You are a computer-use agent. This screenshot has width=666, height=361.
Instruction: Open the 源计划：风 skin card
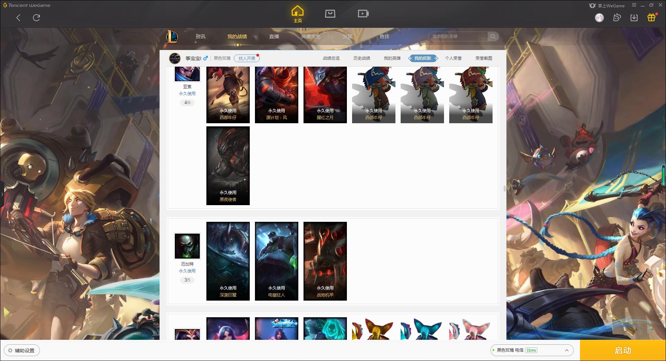click(x=276, y=95)
